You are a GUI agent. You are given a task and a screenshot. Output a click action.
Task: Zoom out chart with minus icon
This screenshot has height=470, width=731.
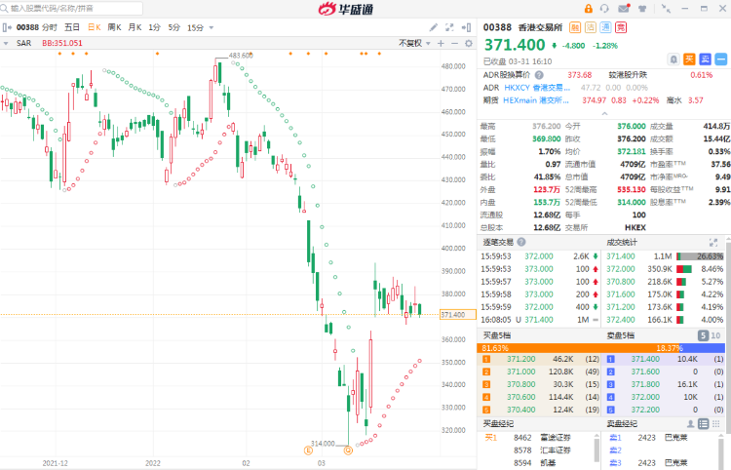[454, 43]
